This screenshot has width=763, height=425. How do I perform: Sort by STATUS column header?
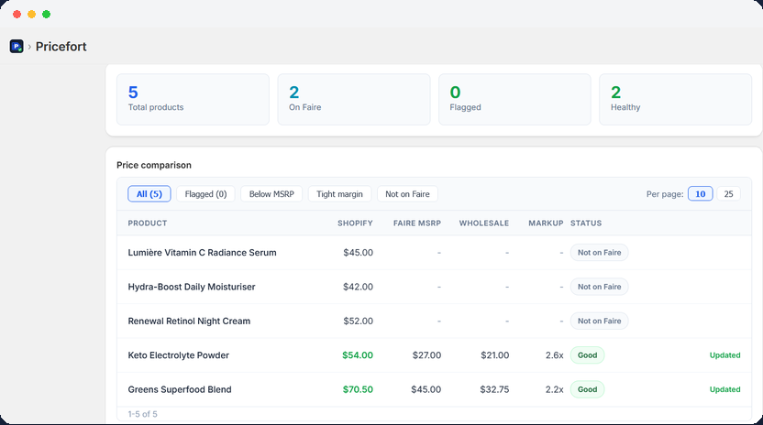(x=586, y=223)
